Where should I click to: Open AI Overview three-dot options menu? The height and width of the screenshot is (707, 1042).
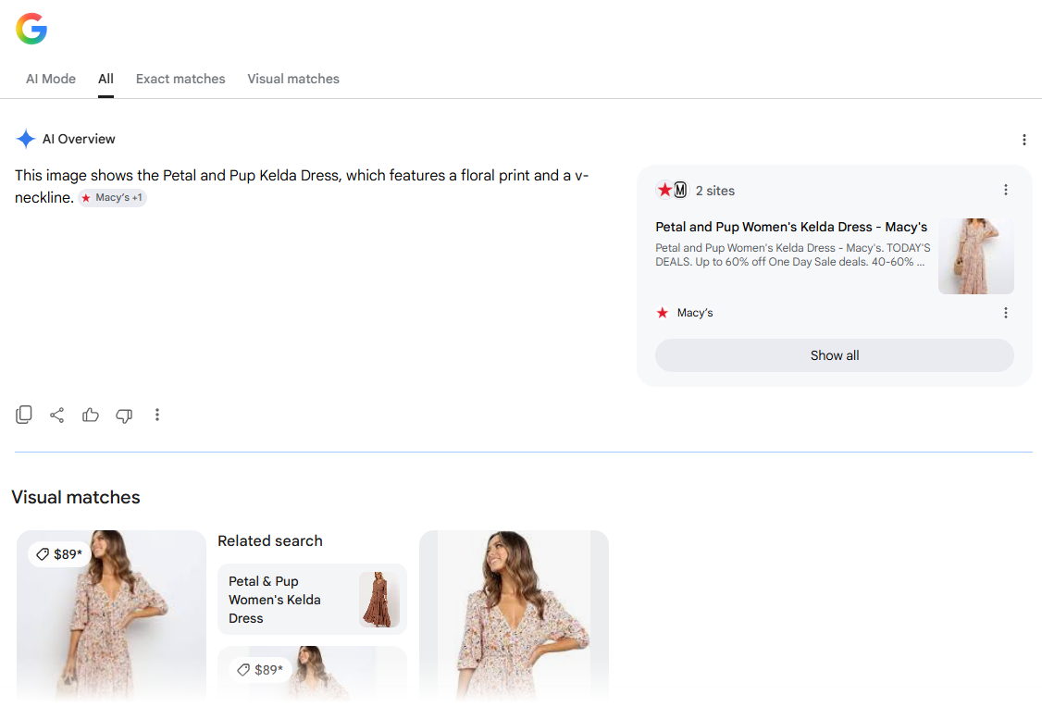[1024, 140]
